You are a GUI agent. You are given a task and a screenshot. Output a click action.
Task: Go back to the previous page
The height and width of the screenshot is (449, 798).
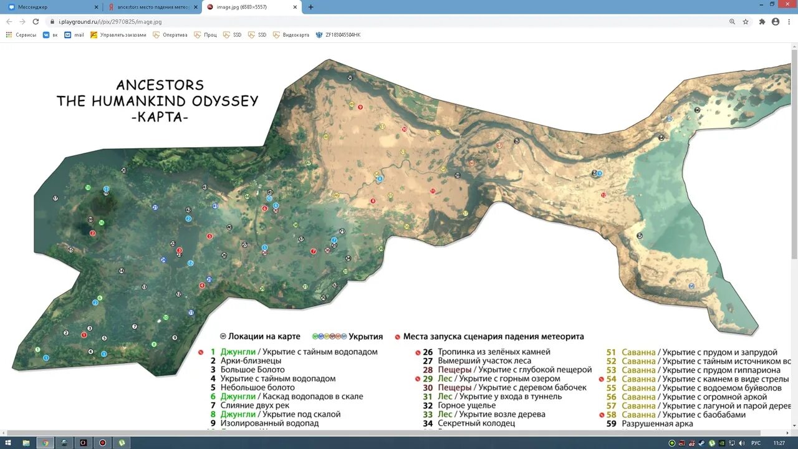point(9,21)
